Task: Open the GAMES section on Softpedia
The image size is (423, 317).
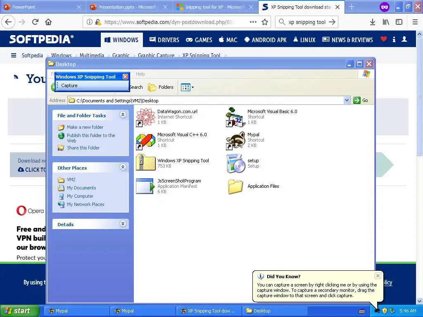Action: [x=199, y=40]
